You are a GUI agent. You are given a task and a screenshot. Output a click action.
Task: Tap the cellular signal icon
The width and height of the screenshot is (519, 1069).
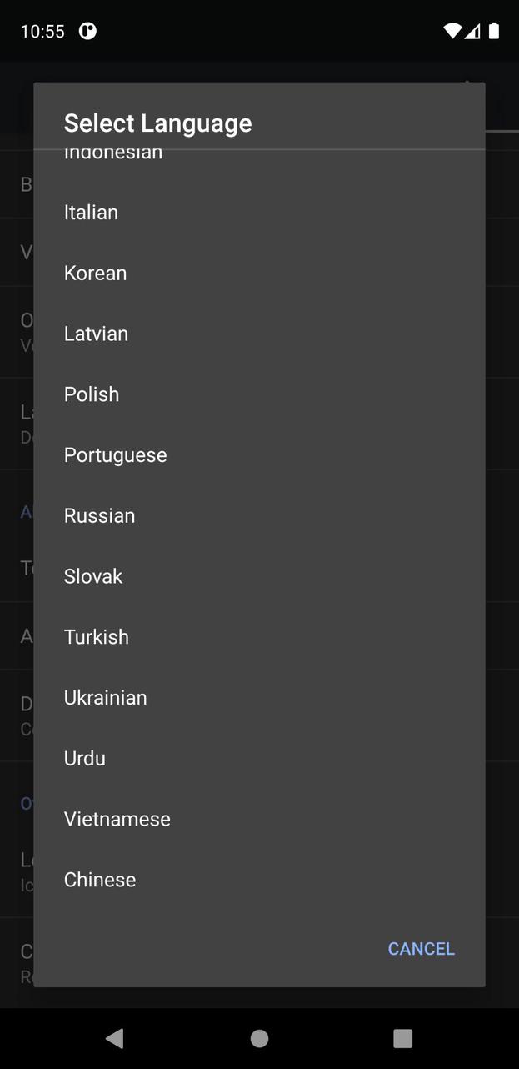pos(473,31)
